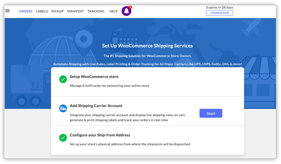Image resolution: width=281 pixels, height=164 pixels.
Task: Click 'Set up your store's physical address' text
Action: pos(130,144)
